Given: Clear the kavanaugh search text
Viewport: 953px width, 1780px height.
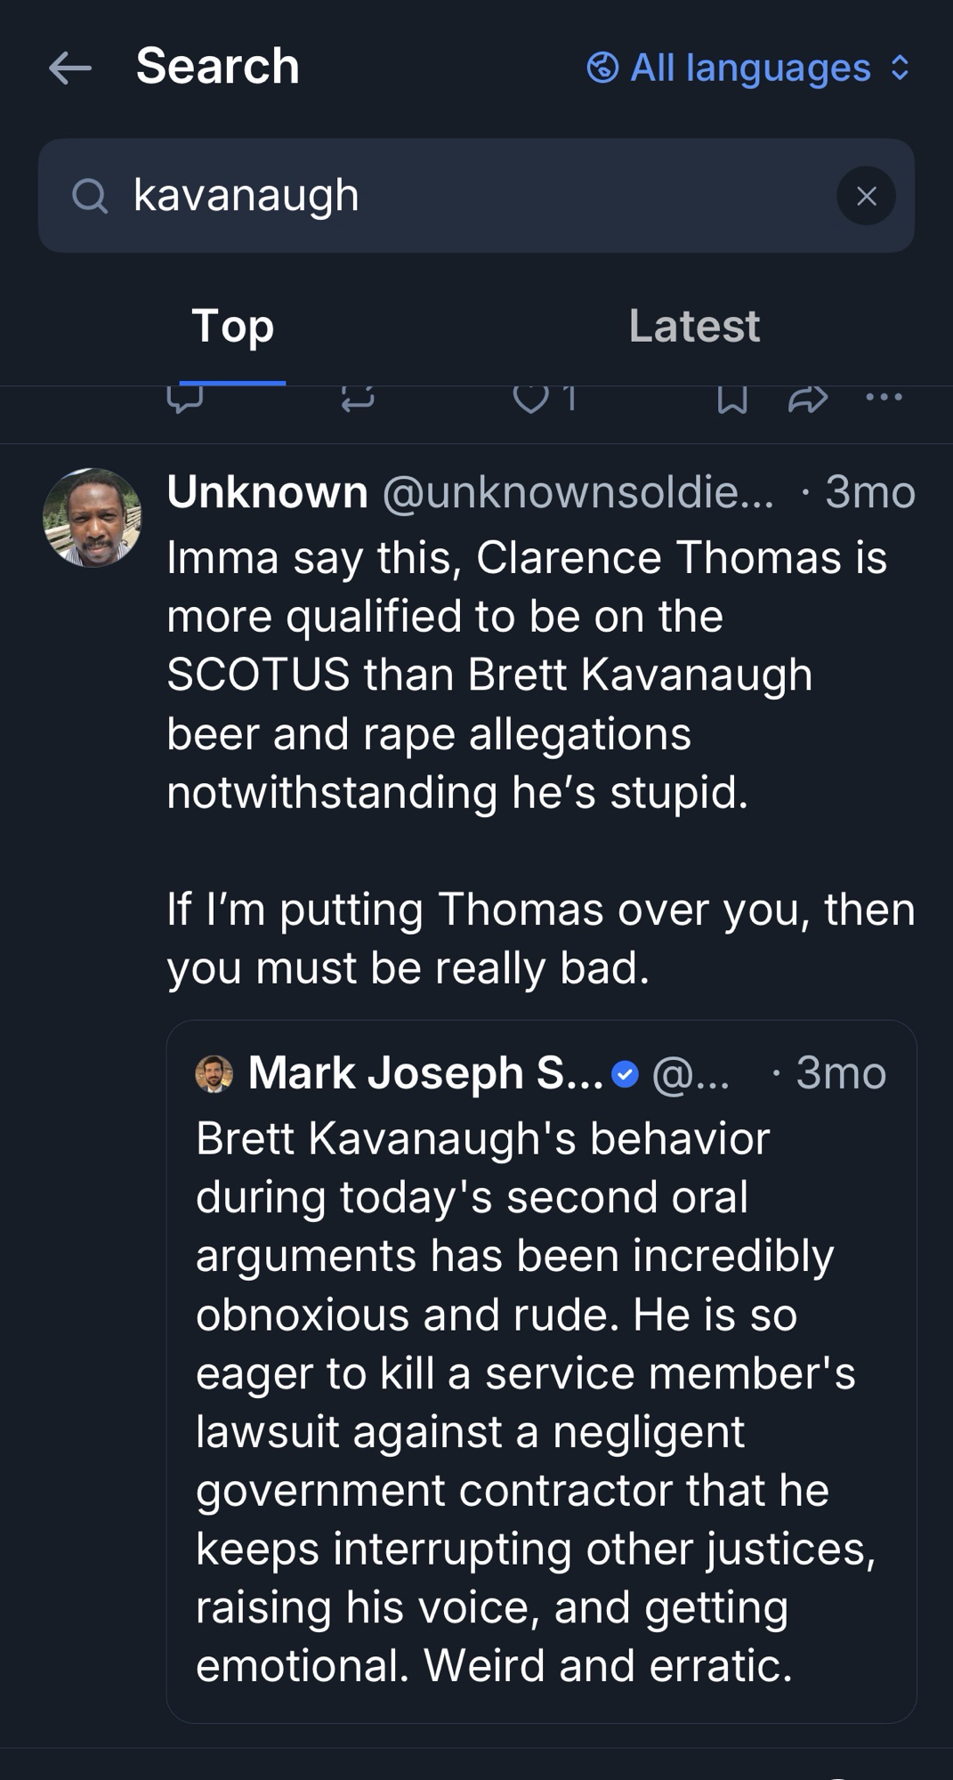Looking at the screenshot, I should (866, 196).
